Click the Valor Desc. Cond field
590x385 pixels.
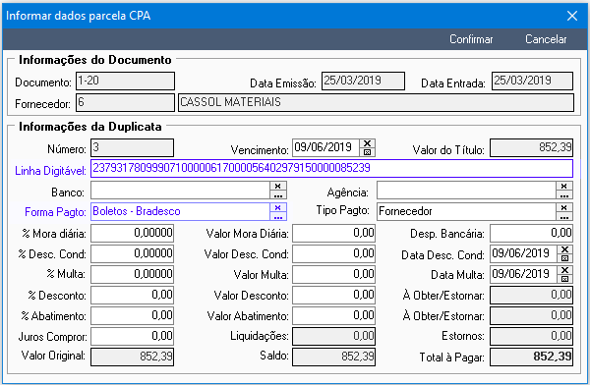(333, 253)
